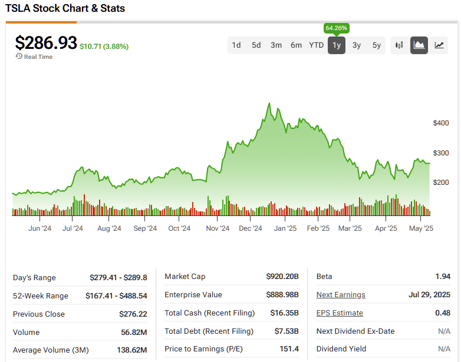Click the $400 price axis label
Image resolution: width=461 pixels, height=362 pixels.
pyautogui.click(x=441, y=122)
